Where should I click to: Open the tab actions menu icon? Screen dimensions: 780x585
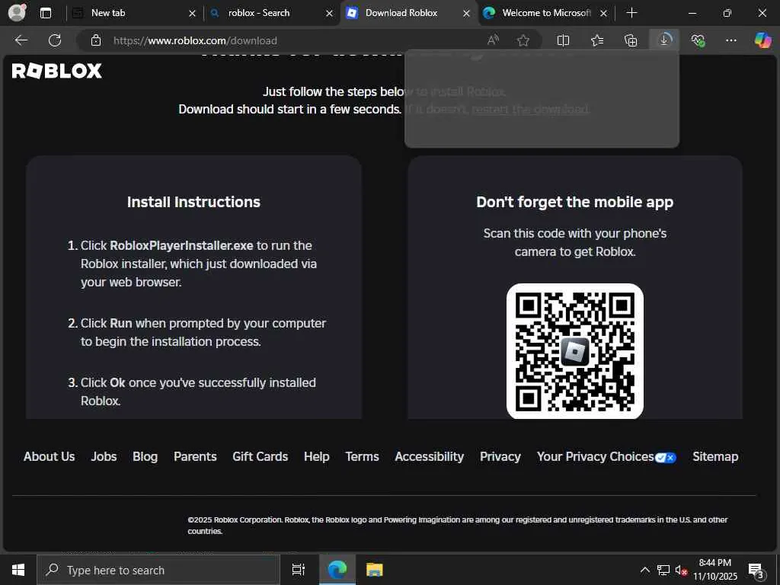point(45,13)
